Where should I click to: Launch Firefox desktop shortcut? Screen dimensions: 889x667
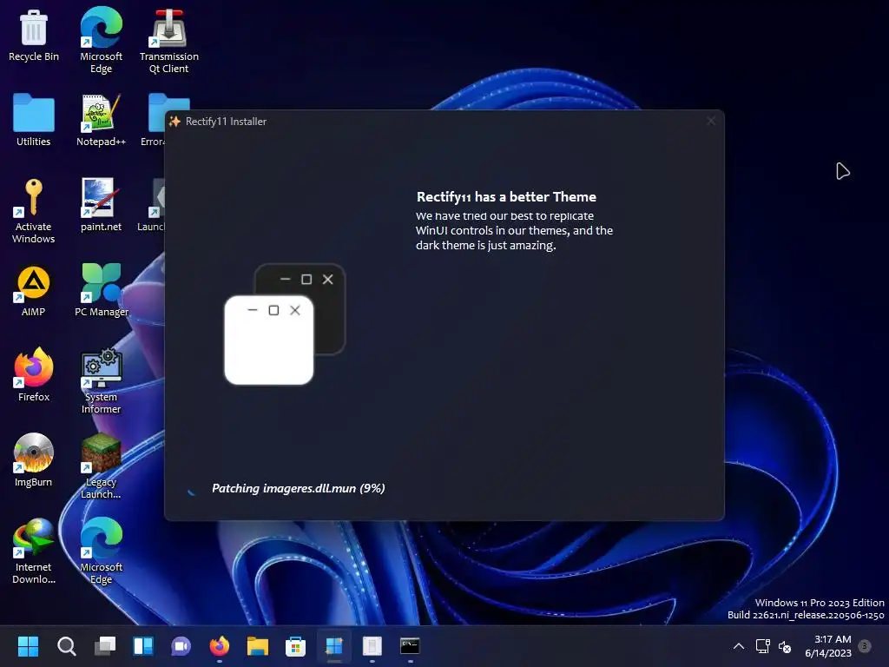click(x=34, y=375)
